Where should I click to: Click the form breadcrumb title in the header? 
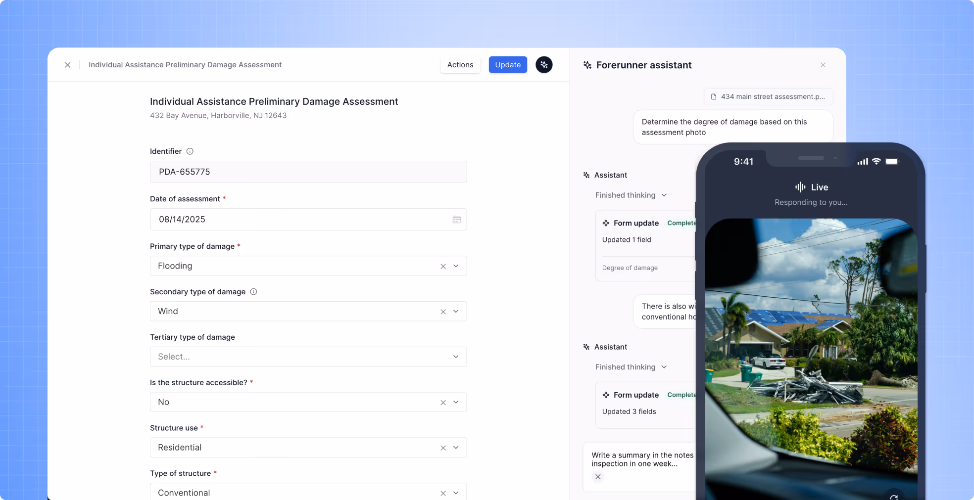185,65
